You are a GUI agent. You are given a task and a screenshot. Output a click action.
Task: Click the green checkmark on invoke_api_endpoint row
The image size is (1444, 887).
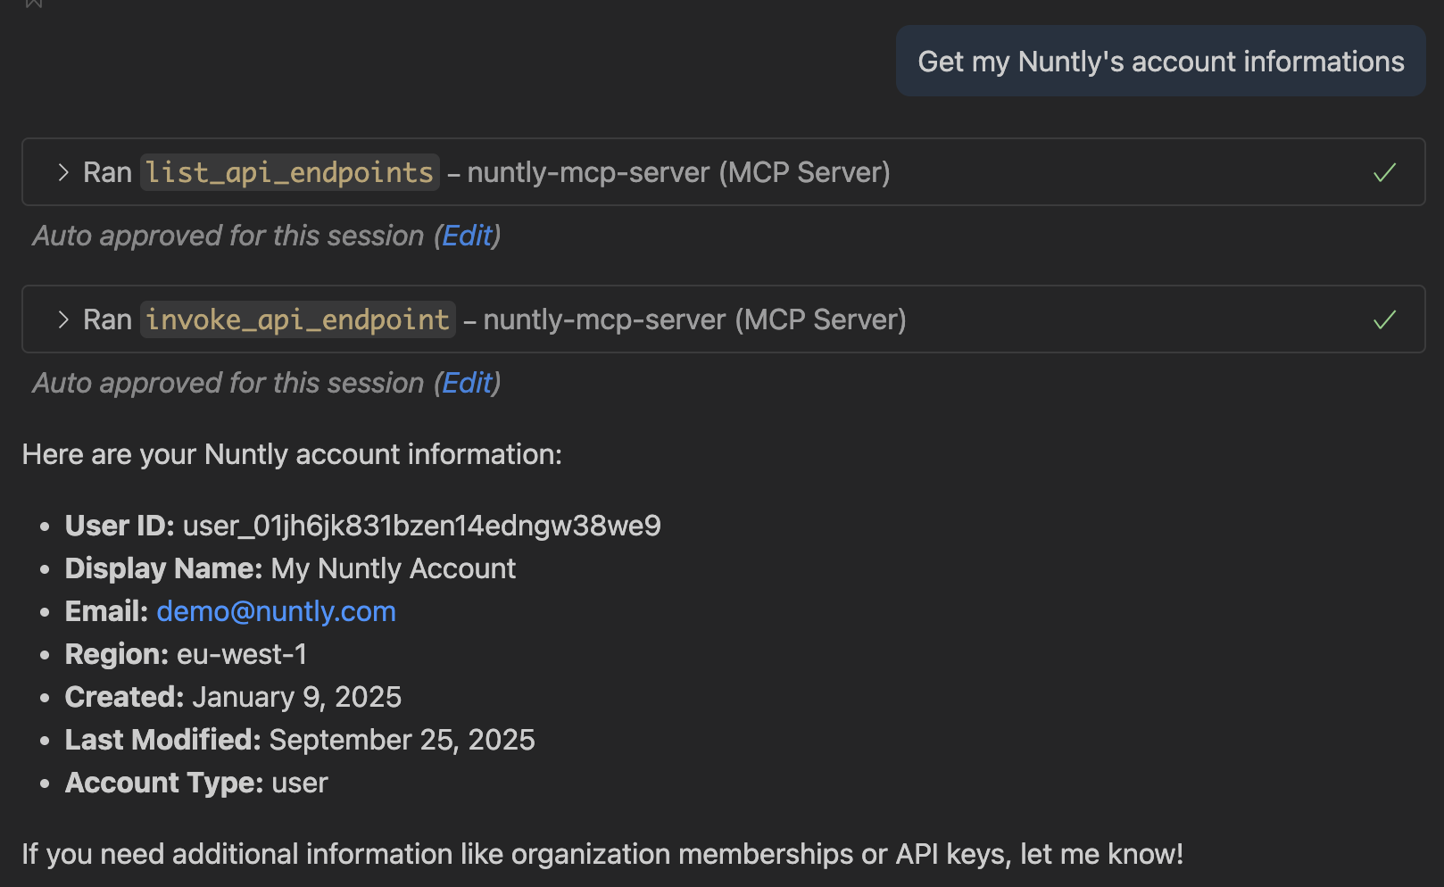[x=1384, y=319]
